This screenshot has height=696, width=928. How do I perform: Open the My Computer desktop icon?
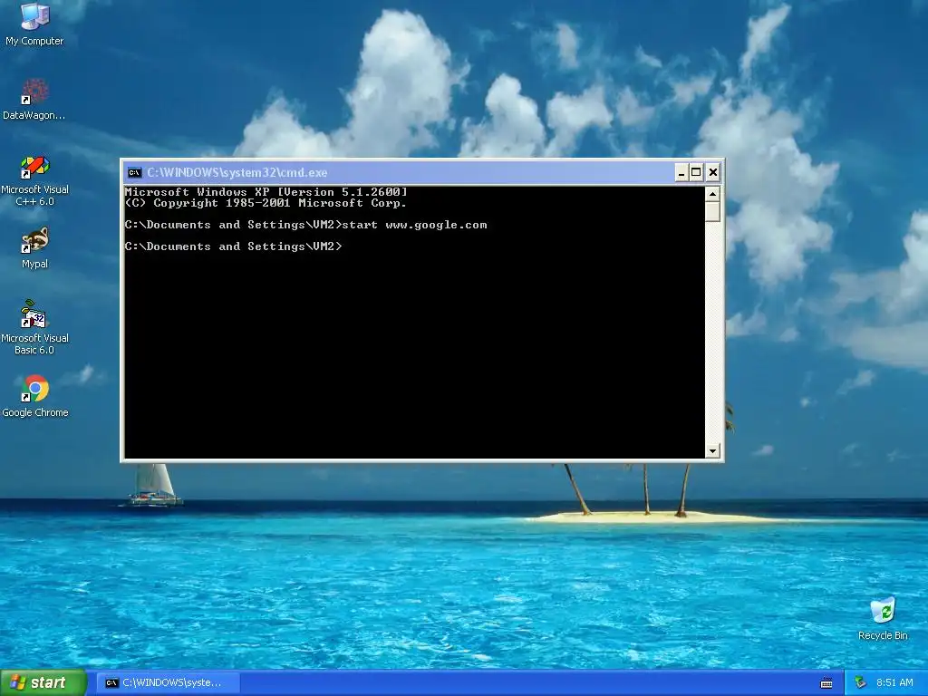[34, 24]
